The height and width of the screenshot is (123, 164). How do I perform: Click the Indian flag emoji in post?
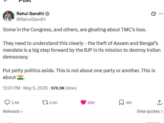(x=20, y=78)
